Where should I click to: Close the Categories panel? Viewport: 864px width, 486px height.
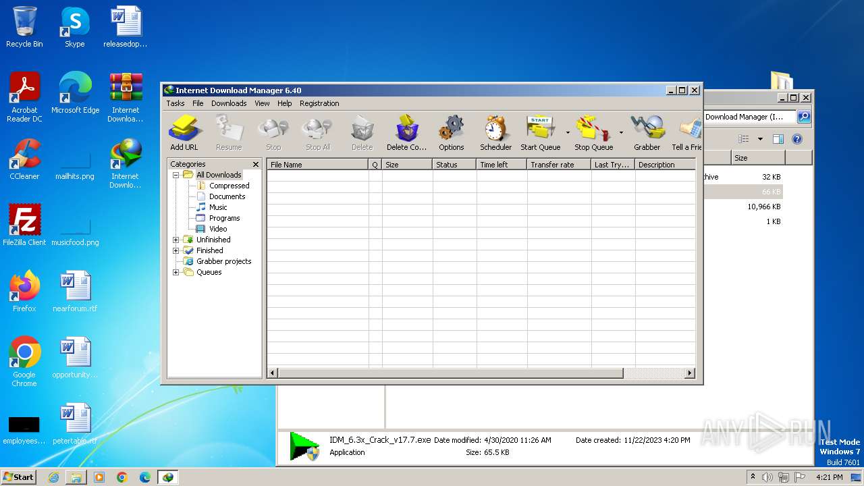[256, 164]
